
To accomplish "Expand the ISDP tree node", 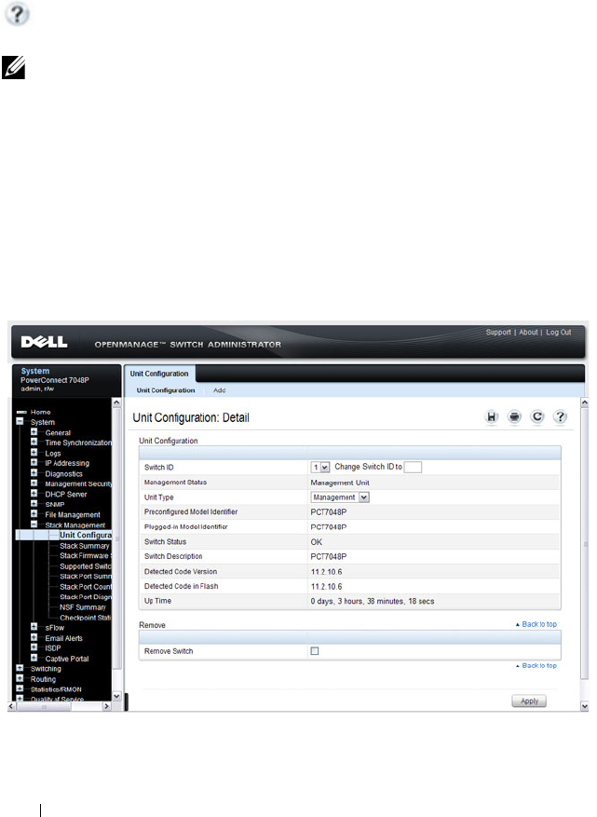I will tap(34, 647).
